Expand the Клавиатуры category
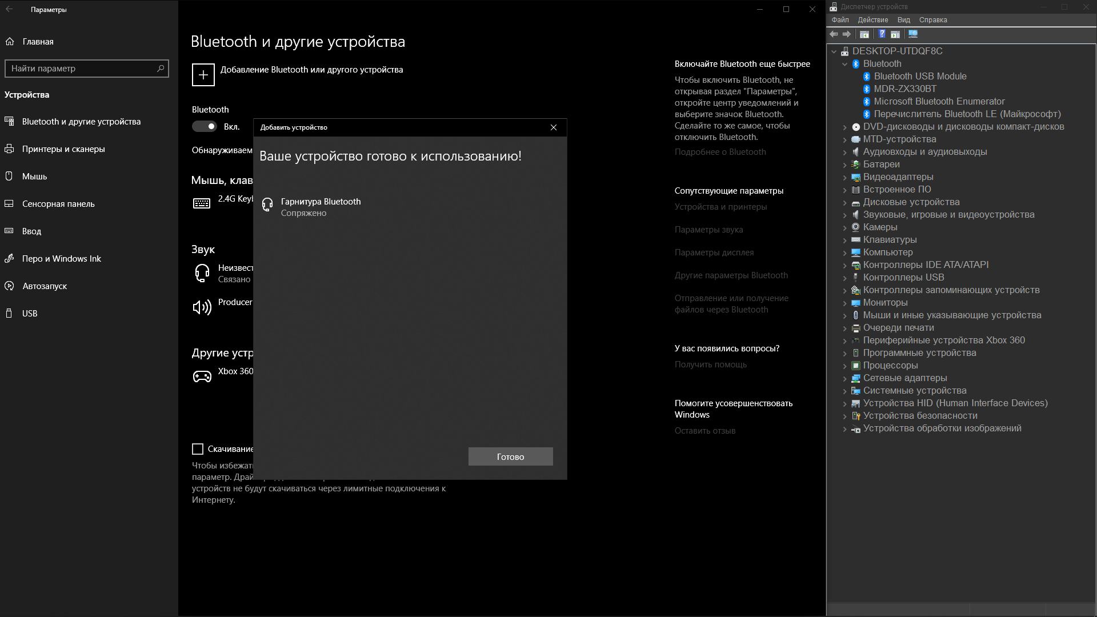 point(844,240)
